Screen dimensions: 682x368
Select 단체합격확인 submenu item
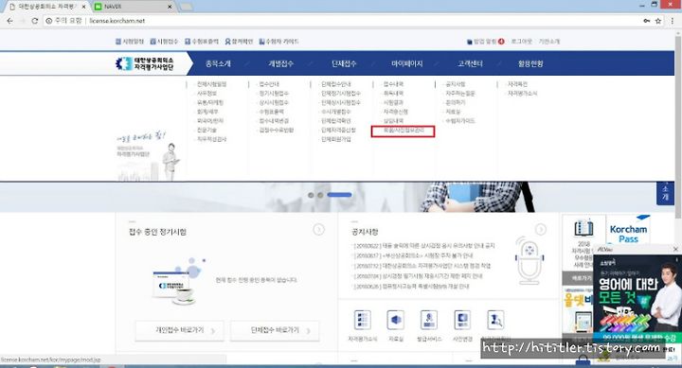[x=335, y=121]
